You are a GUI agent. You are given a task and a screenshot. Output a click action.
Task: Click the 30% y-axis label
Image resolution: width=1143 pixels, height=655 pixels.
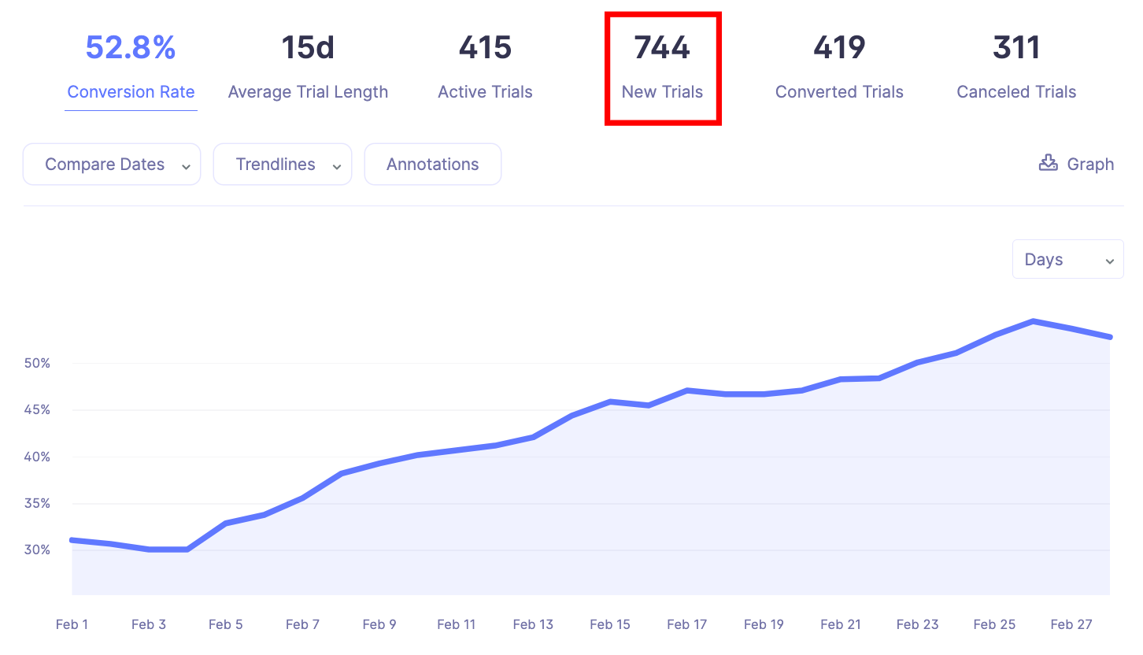[37, 550]
